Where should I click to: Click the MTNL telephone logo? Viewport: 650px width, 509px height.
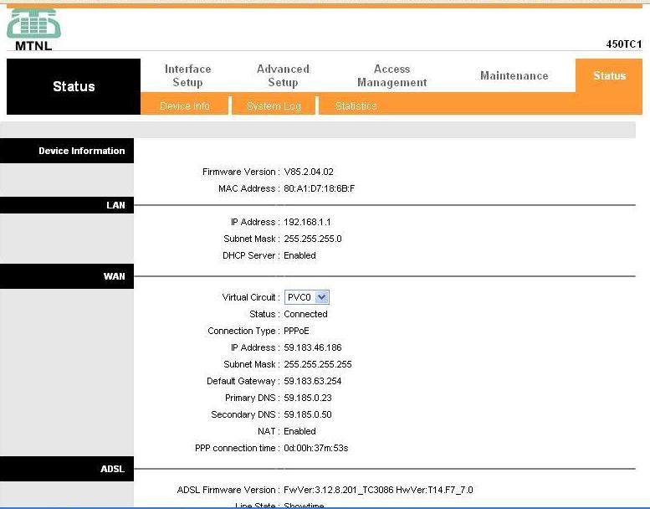(33, 29)
